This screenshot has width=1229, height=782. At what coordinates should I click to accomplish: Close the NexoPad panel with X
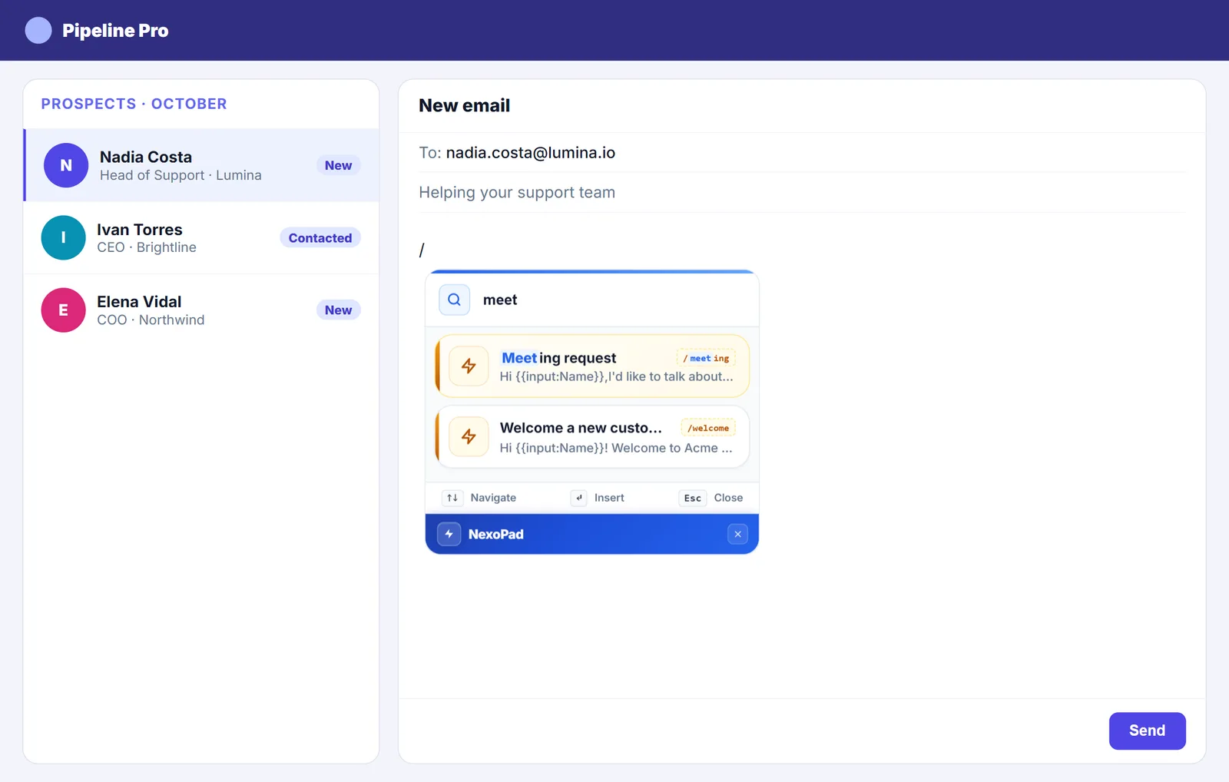pos(737,534)
